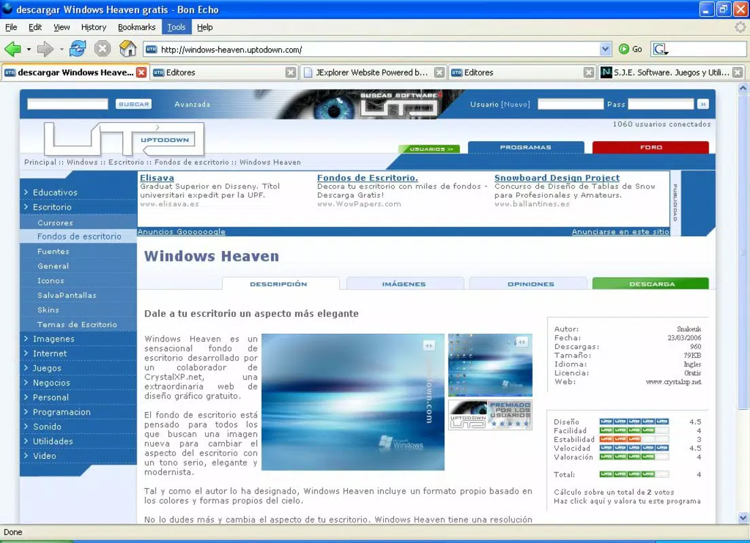Close the JExplorer Website tab
750x543 pixels.
pyautogui.click(x=439, y=72)
